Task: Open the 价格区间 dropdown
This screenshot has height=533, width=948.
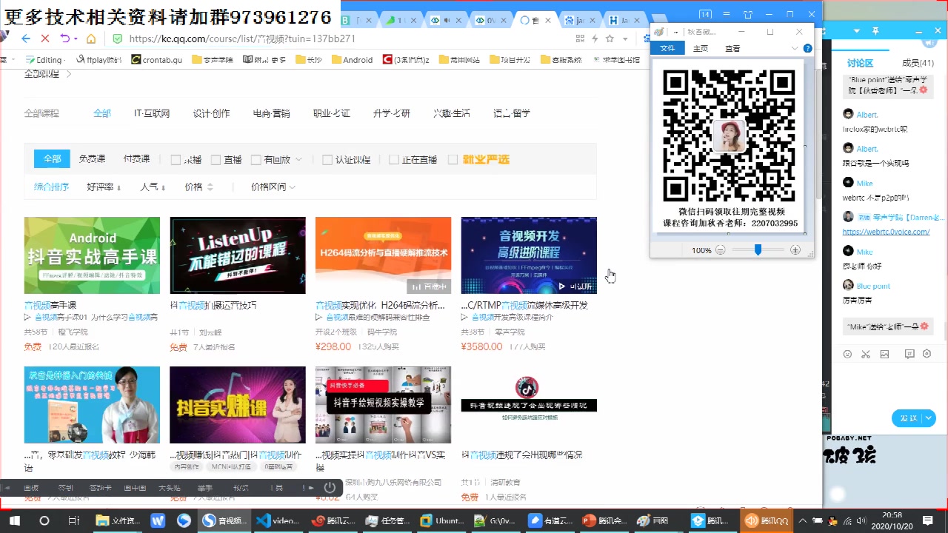Action: [x=273, y=187]
